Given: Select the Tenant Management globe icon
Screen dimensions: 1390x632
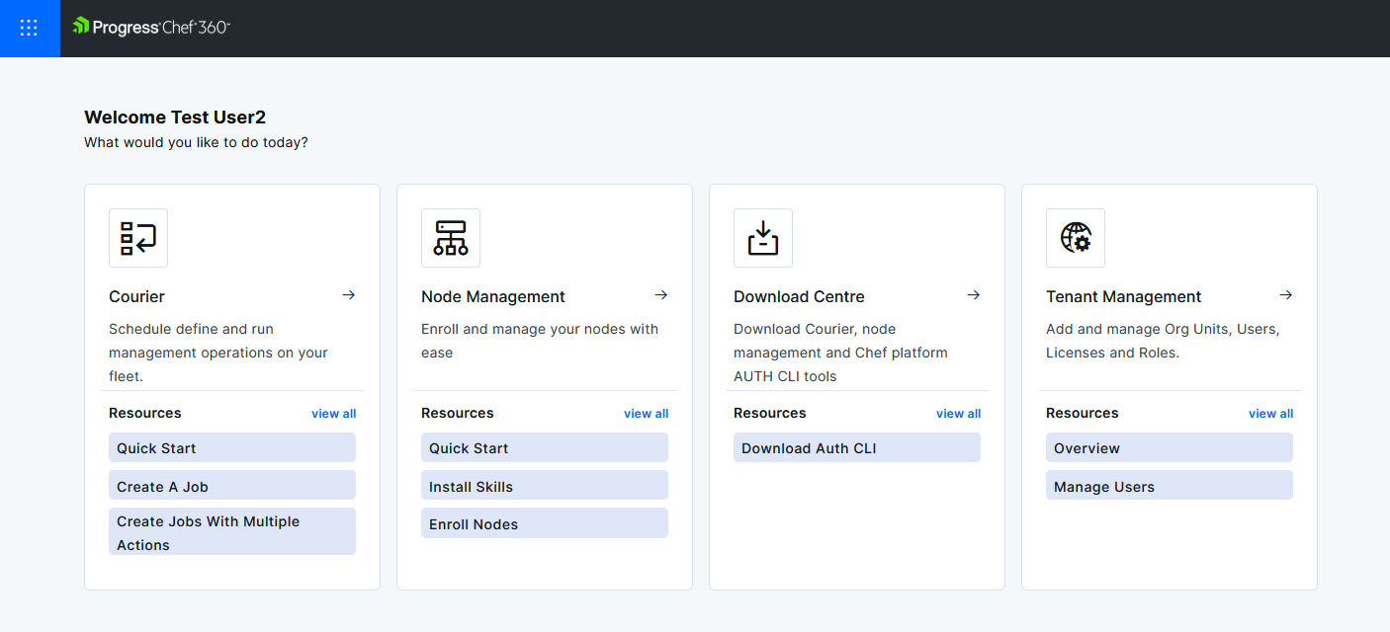Looking at the screenshot, I should [x=1075, y=237].
